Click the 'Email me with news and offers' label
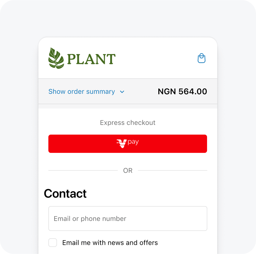The height and width of the screenshot is (254, 256). point(110,243)
